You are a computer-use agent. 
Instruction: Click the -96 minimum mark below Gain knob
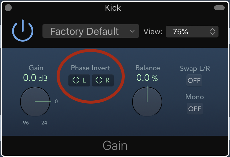(x=25, y=123)
